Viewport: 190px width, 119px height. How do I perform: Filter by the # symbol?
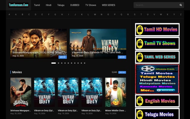coord(9,15)
